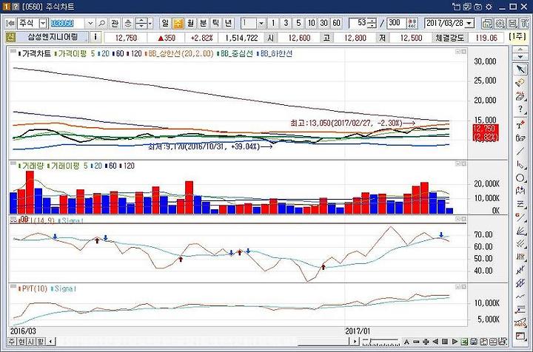The height and width of the screenshot is (352, 533).
Task: Click the 30 interval shortcut button
Action: [324, 23]
